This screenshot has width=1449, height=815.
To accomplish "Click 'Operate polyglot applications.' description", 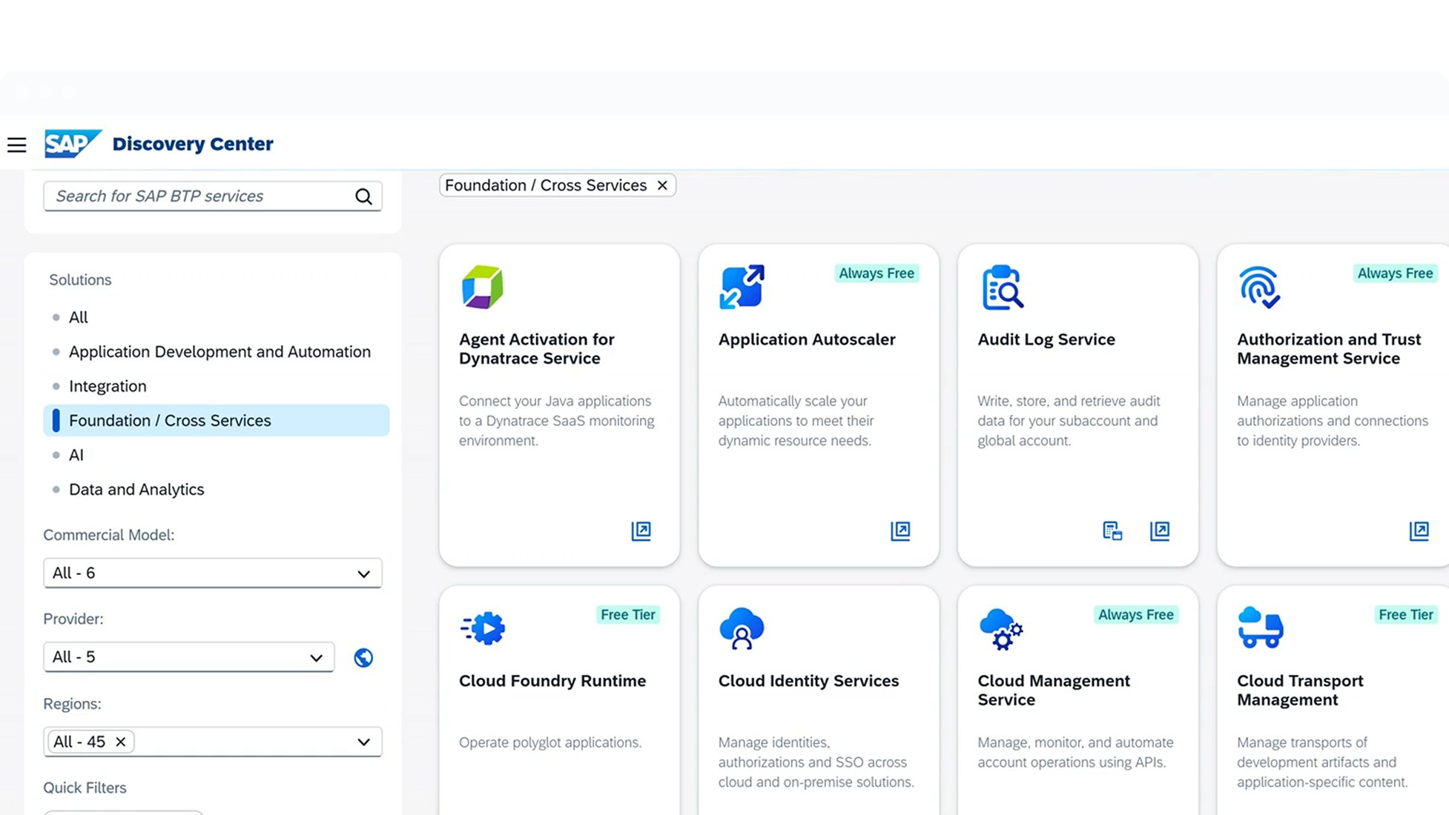I will (x=550, y=742).
